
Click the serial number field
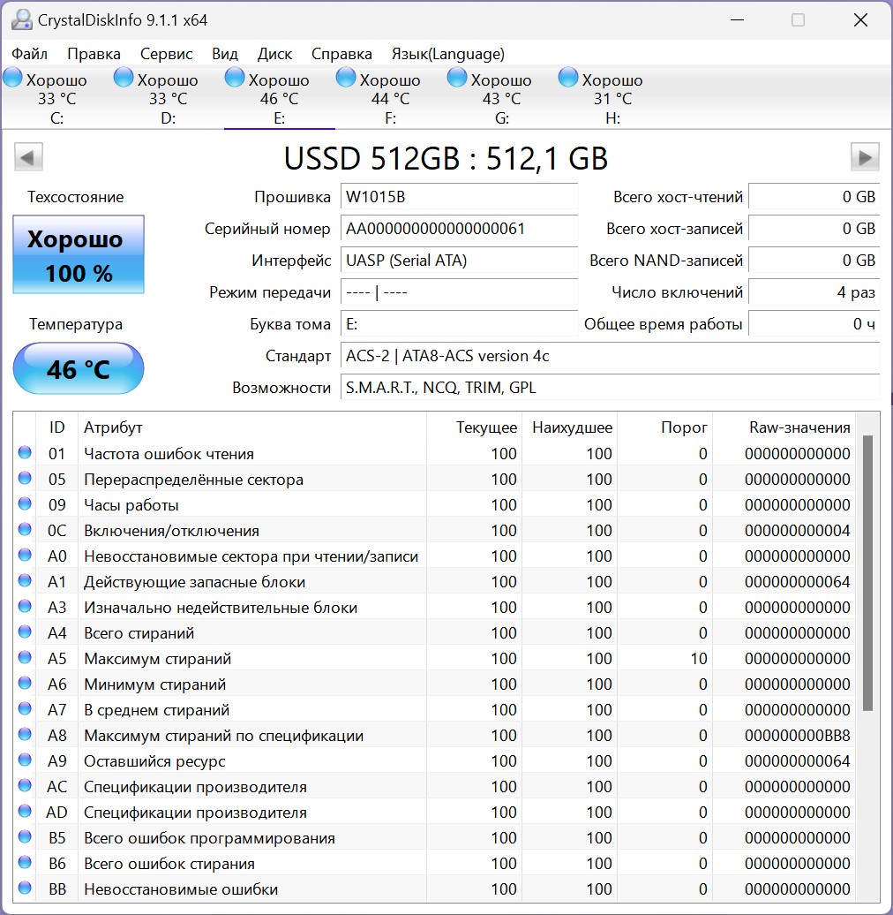pyautogui.click(x=459, y=229)
